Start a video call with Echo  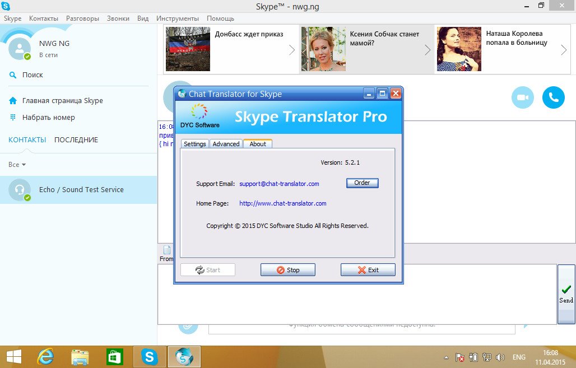(522, 97)
